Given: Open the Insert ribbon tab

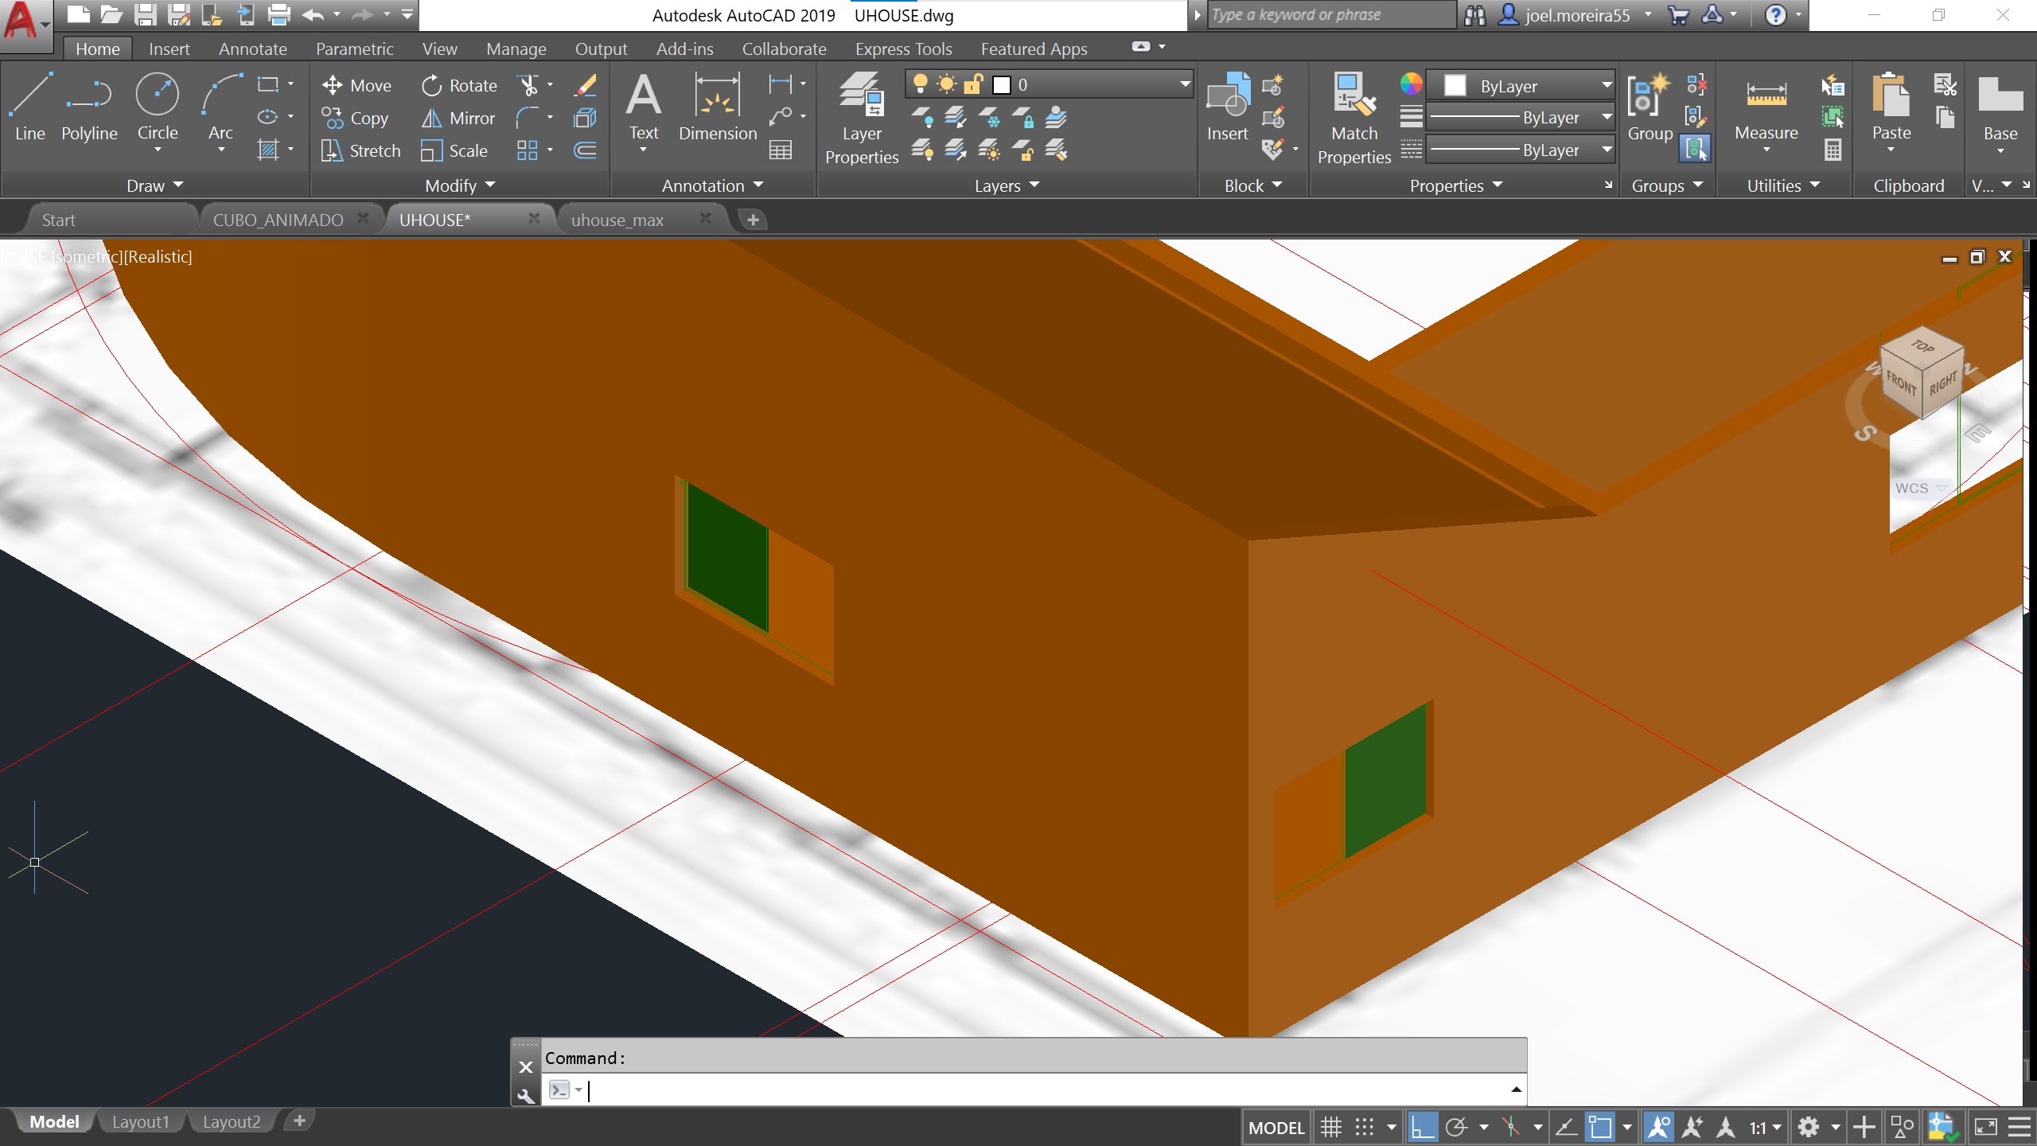Looking at the screenshot, I should pos(169,49).
